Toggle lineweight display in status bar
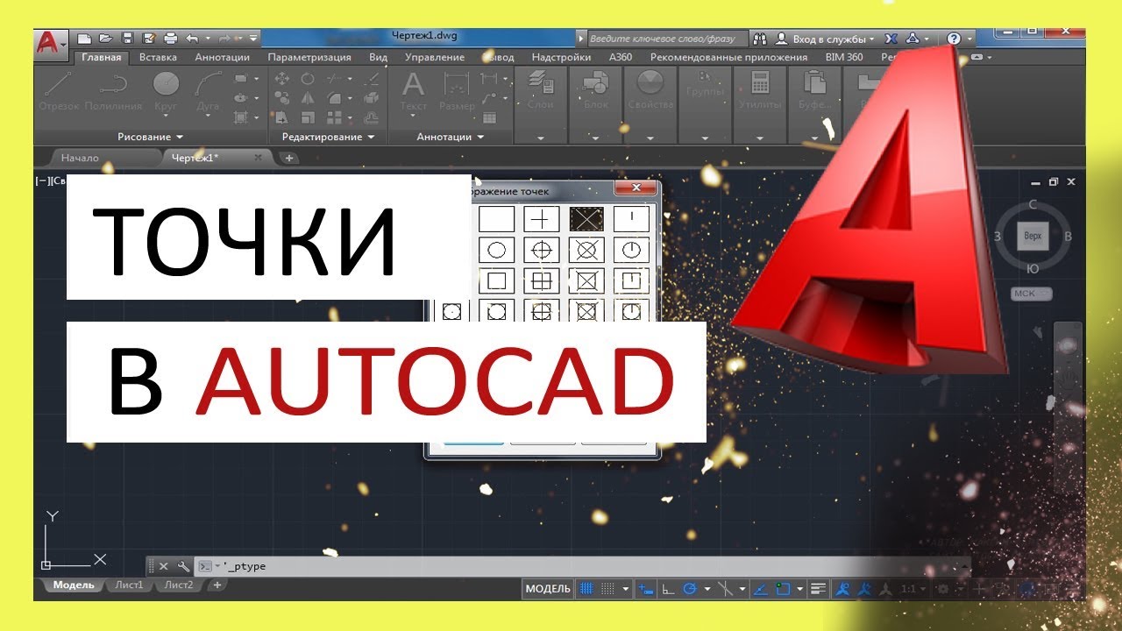Image resolution: width=1122 pixels, height=631 pixels. (x=818, y=589)
